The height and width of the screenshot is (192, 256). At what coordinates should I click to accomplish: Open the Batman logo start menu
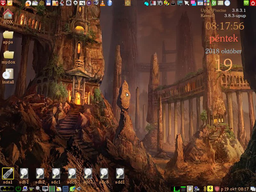coord(7,189)
